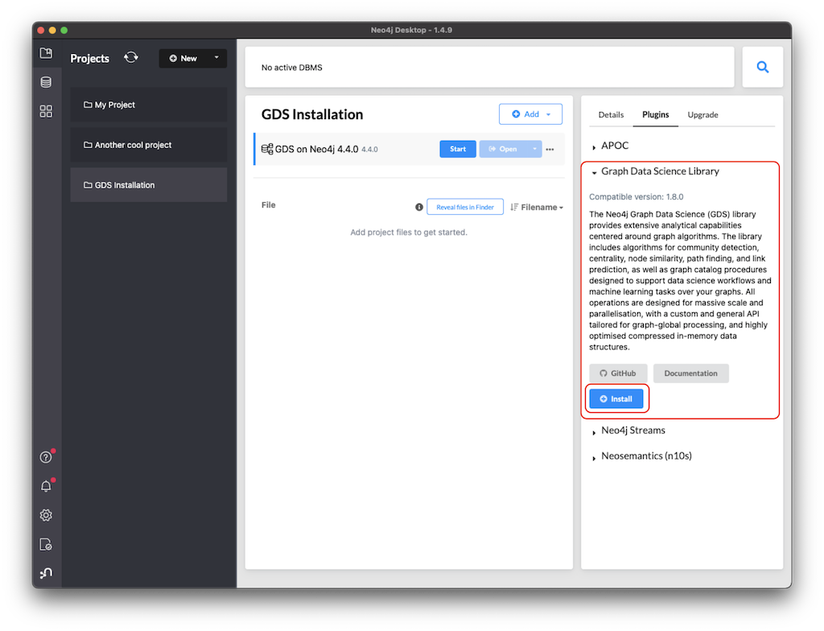
Task: Open the logs icon in the sidebar
Action: 46,544
